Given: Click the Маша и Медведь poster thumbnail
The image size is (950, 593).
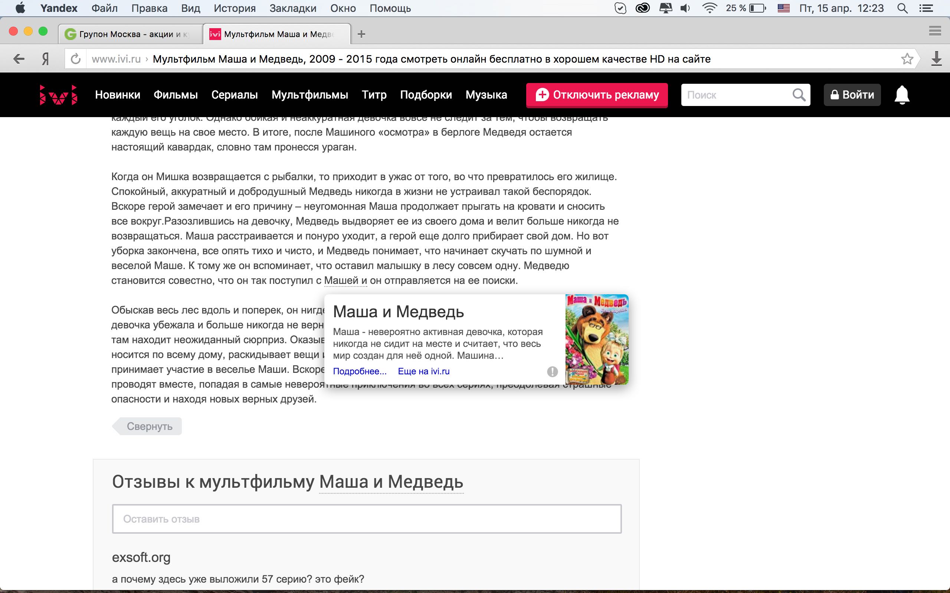Looking at the screenshot, I should tap(597, 339).
